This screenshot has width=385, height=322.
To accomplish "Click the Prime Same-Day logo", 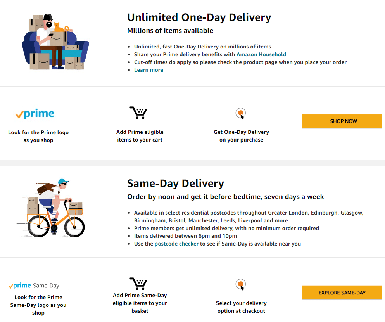I will click(x=34, y=286).
